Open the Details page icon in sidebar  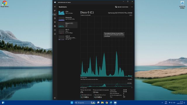click(55, 30)
